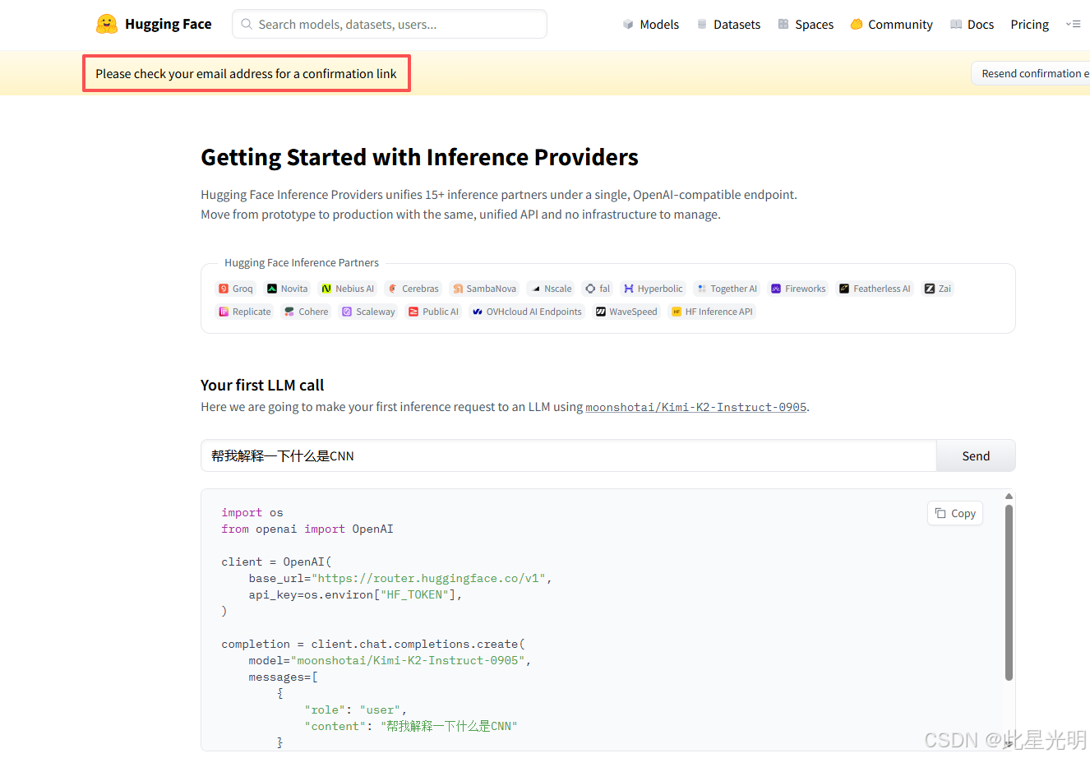This screenshot has width=1090, height=758.
Task: Click the Hyperbolic provider label
Action: tap(660, 289)
